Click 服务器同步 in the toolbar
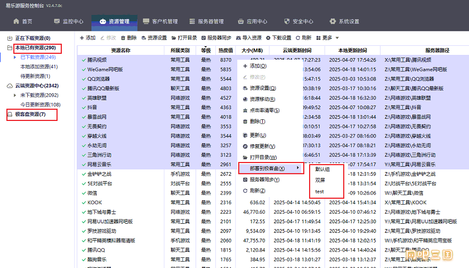Screen dimensions: 469x268 pyautogui.click(x=216, y=38)
